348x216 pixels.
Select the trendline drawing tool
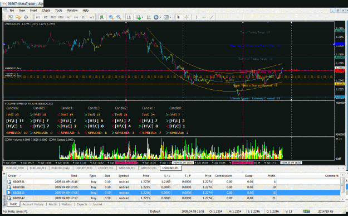[212, 17]
